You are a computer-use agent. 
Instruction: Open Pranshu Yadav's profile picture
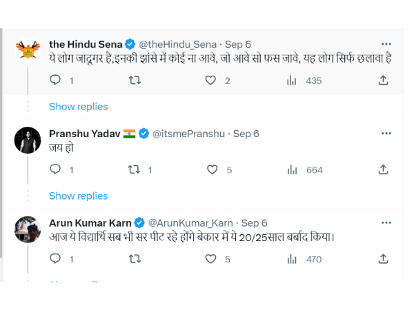pyautogui.click(x=28, y=141)
